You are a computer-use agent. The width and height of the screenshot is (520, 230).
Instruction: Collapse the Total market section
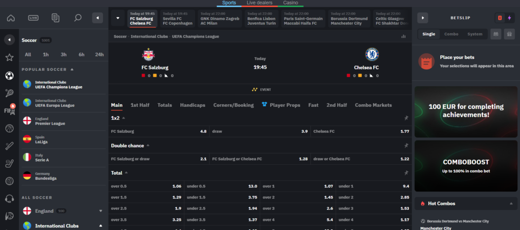126,173
